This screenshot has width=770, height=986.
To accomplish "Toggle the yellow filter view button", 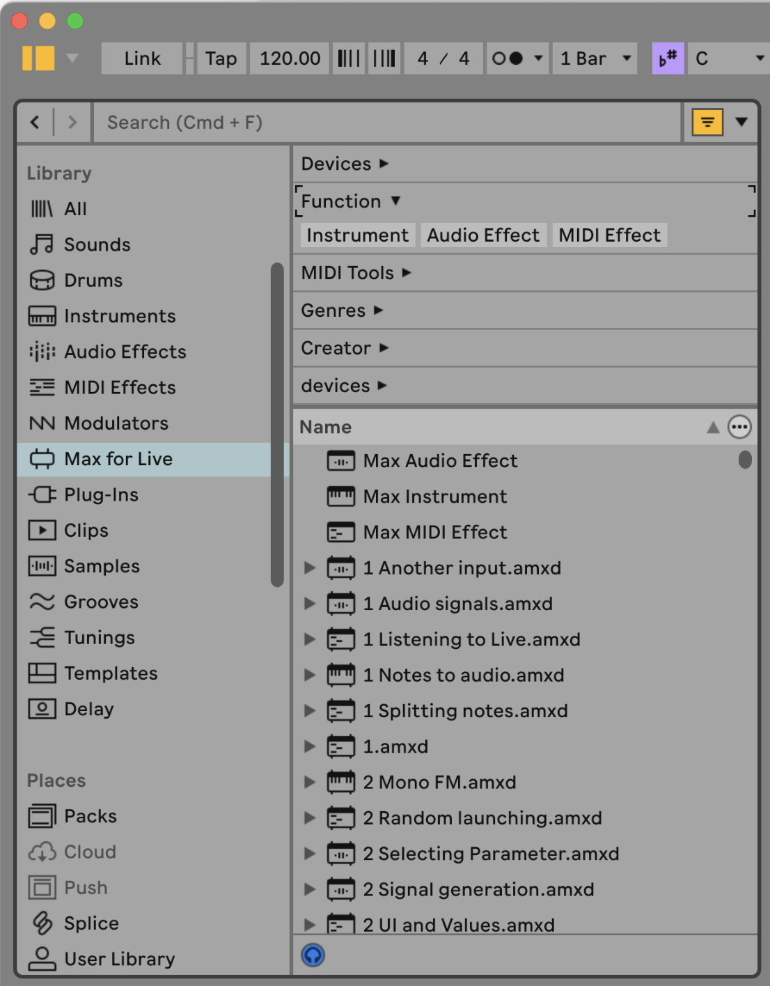I will (707, 123).
